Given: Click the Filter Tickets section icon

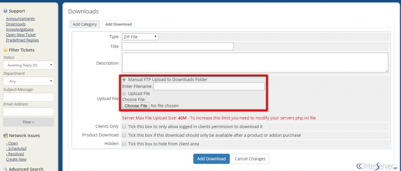Looking at the screenshot, I should [x=5, y=50].
